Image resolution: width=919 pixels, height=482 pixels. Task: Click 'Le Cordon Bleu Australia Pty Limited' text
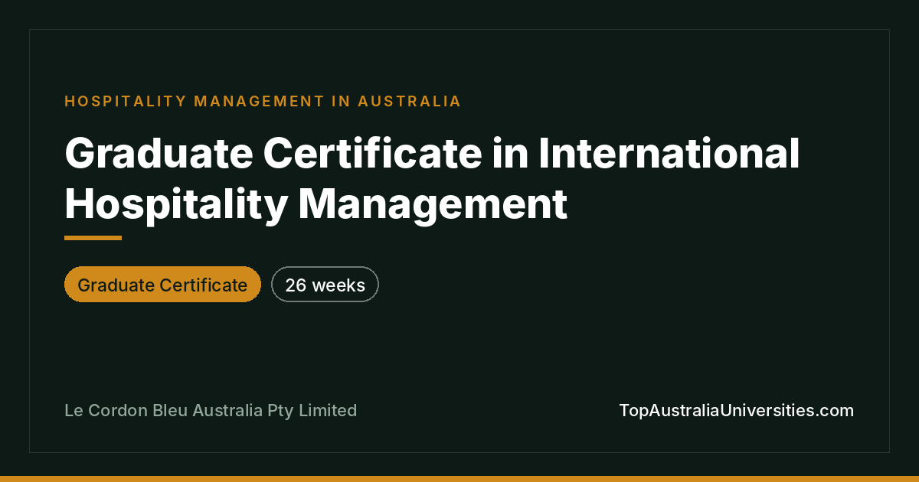click(x=211, y=410)
